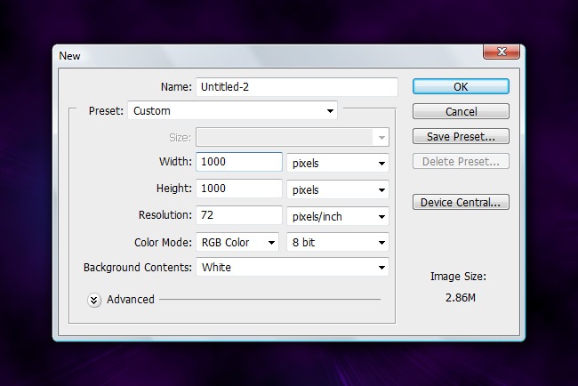
Task: Click the greyed-out Delete Preset button
Action: click(461, 162)
